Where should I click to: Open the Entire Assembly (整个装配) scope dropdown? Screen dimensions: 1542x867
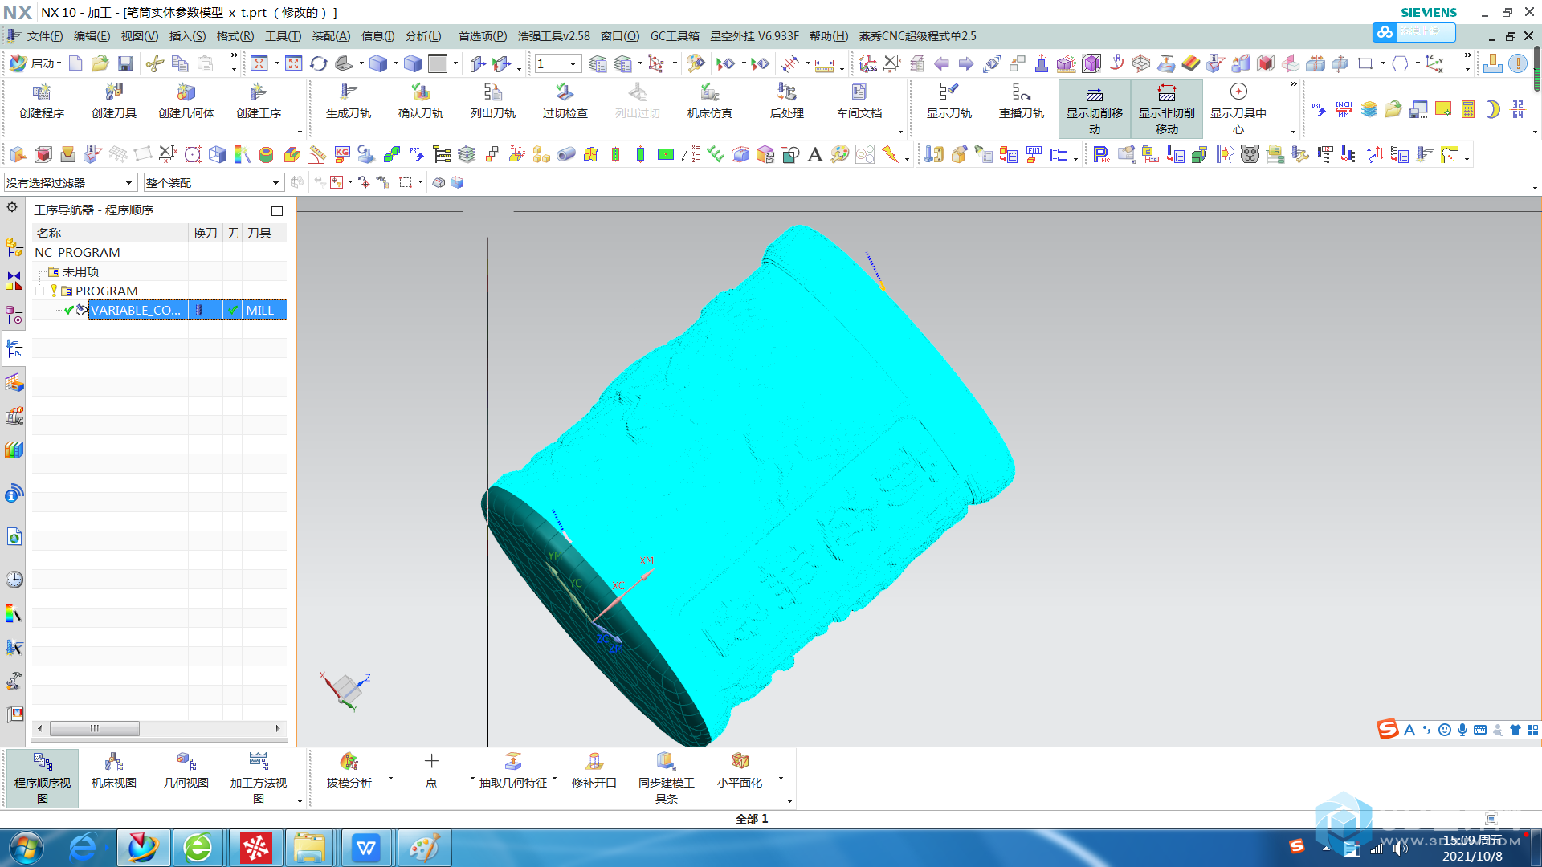(x=213, y=183)
